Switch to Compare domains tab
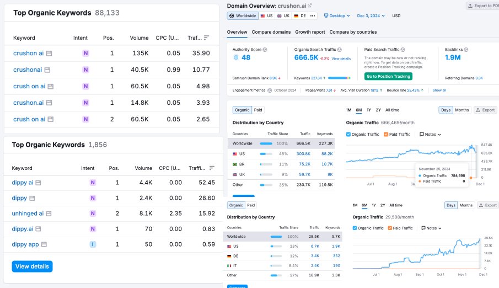Viewport: 499px width, 288px height. [271, 32]
